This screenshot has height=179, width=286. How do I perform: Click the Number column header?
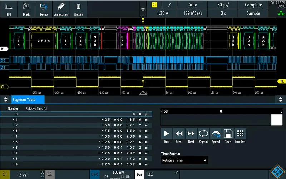pyautogui.click(x=13, y=109)
